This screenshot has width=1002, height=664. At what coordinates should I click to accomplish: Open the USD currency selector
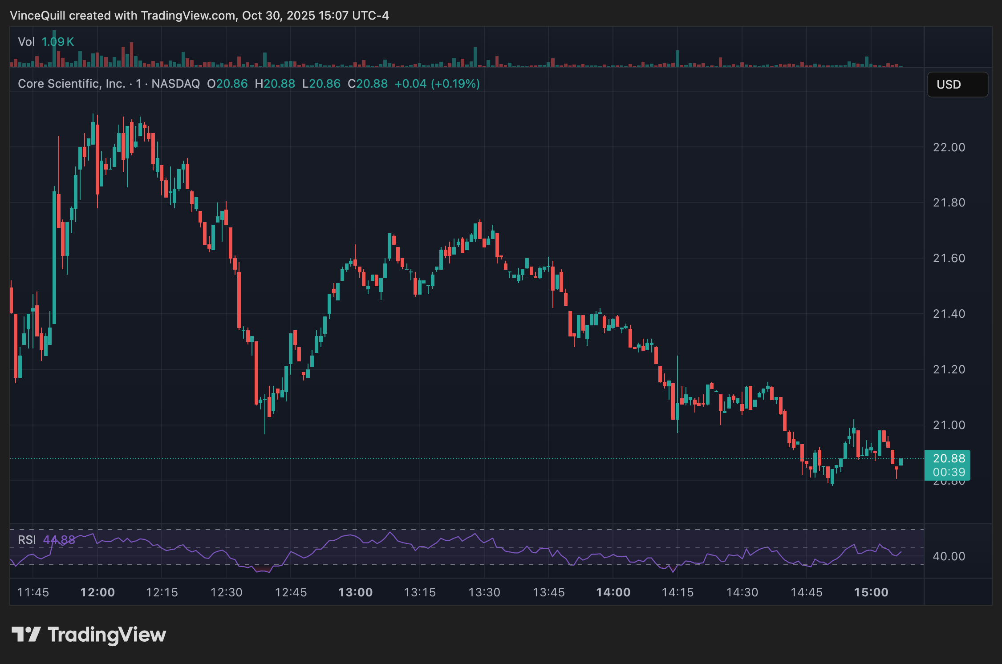click(x=957, y=85)
